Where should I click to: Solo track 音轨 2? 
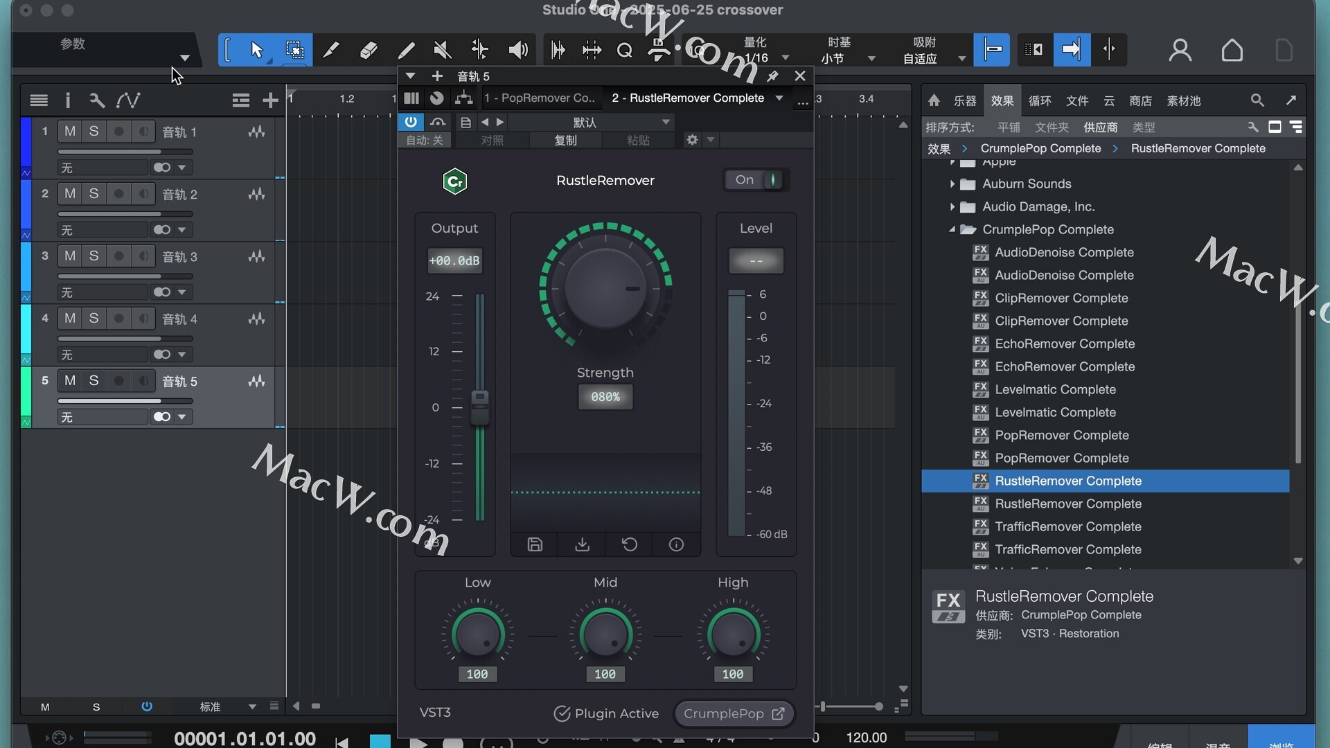94,194
